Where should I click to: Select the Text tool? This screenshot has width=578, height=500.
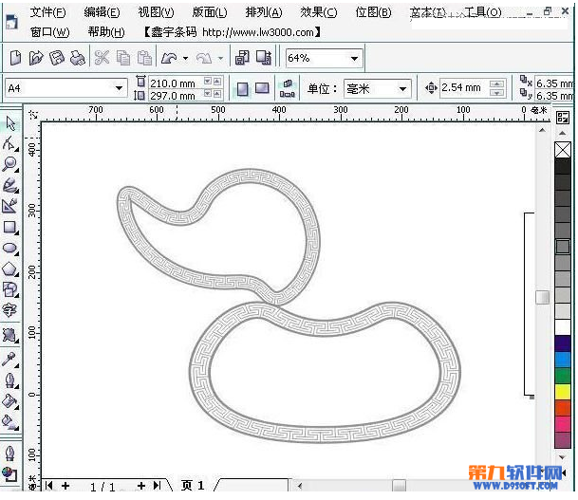click(9, 310)
